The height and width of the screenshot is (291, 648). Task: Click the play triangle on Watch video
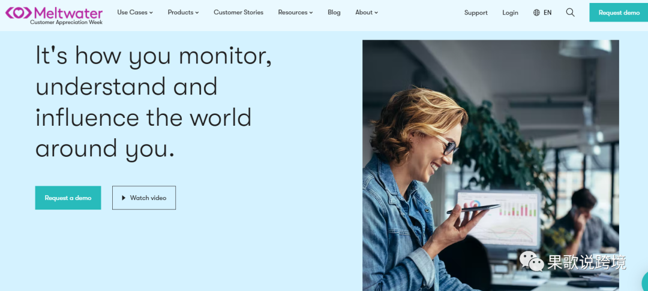tap(124, 198)
